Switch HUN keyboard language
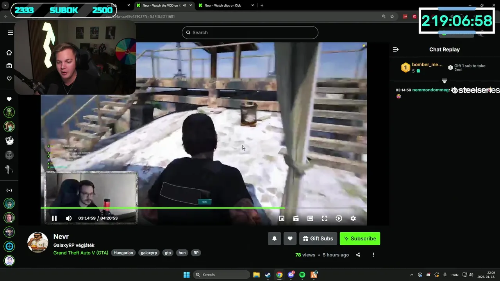 455,275
